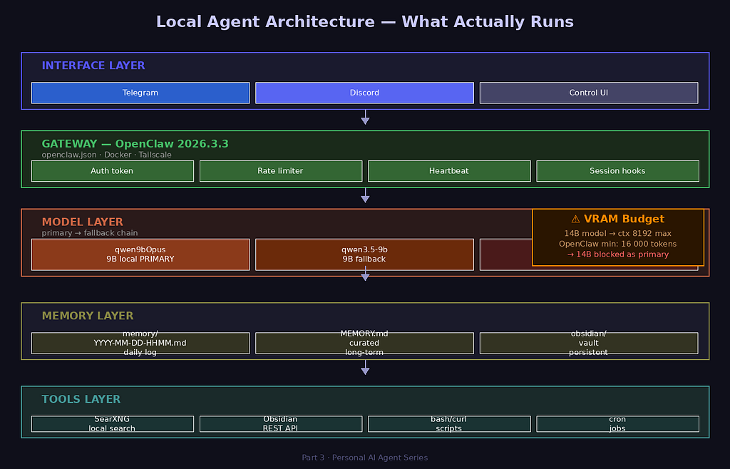Select the obsidian/ vault persistent box

tap(588, 343)
